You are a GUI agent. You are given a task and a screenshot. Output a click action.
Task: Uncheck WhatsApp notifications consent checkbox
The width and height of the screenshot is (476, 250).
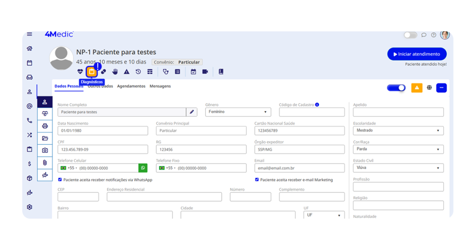point(60,179)
